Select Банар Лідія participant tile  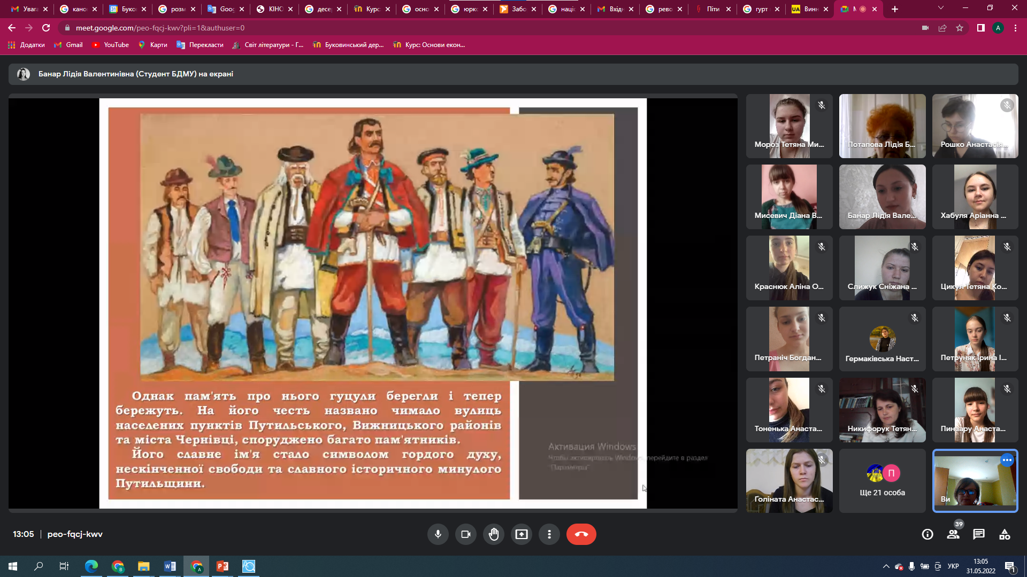click(x=882, y=197)
